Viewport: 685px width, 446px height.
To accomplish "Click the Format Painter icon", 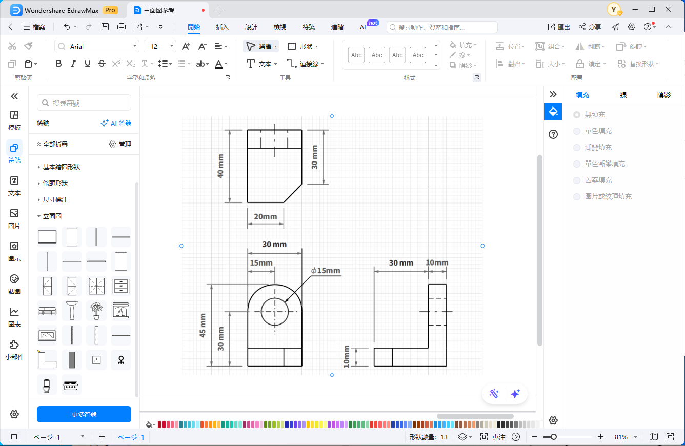I will click(x=28, y=46).
